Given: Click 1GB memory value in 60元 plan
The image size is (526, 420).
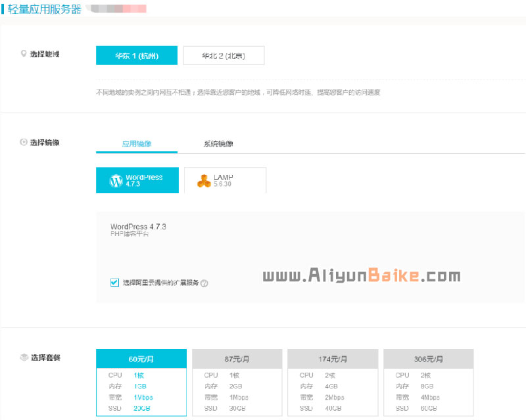Looking at the screenshot, I should pyautogui.click(x=140, y=386).
